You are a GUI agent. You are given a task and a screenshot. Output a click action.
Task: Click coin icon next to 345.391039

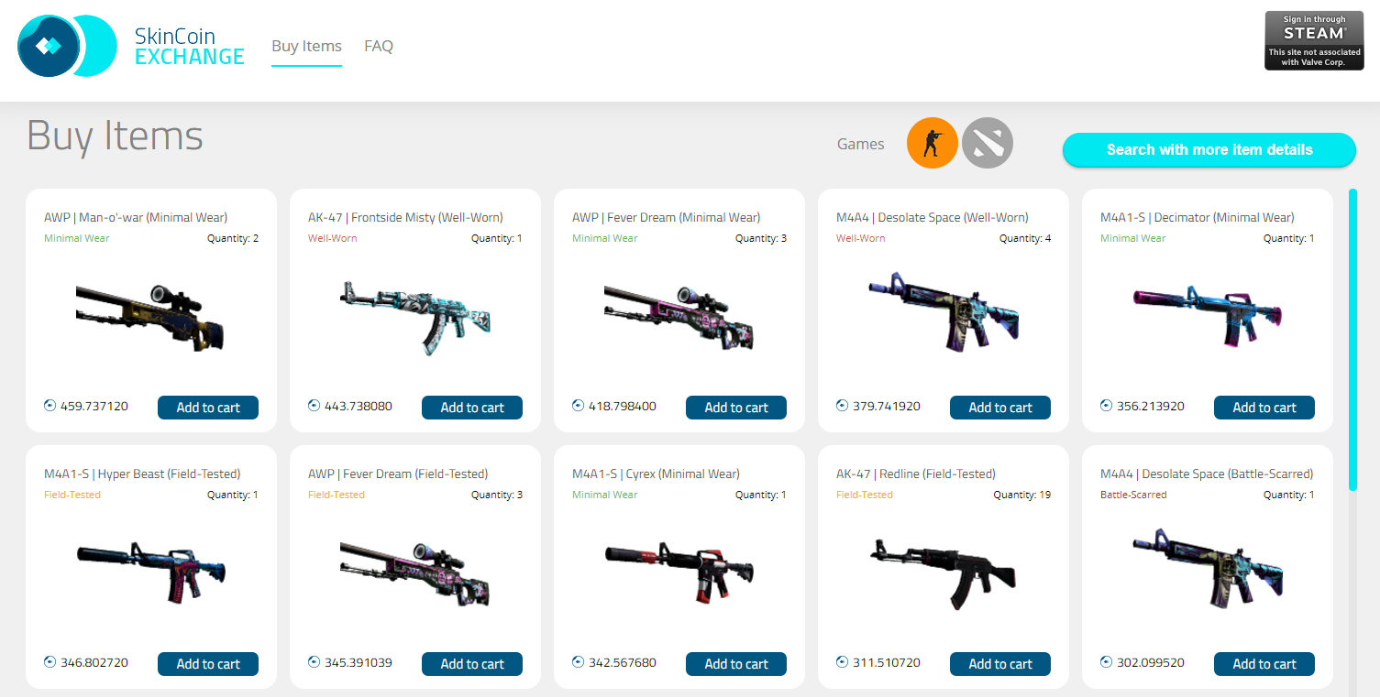[x=314, y=662]
